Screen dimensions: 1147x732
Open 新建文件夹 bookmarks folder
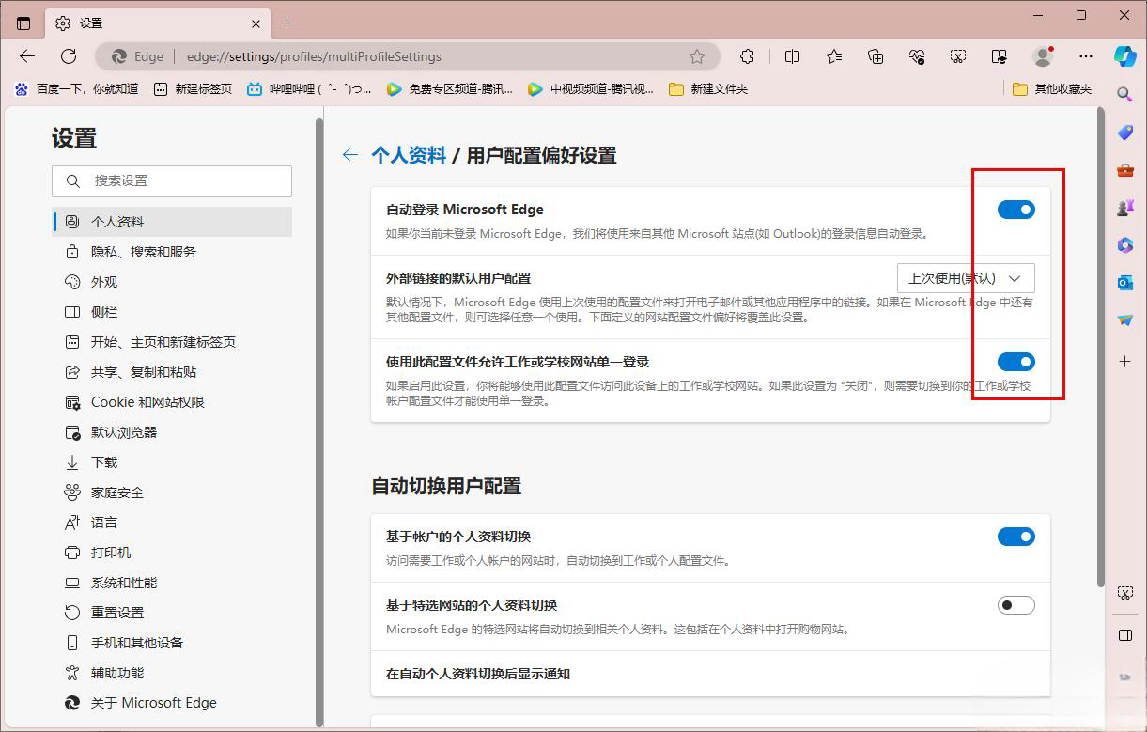(x=708, y=88)
